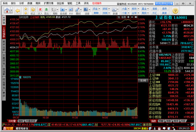Expand the 周期 period dropdown arrow
Screen dimensions: 196x132
57,9
